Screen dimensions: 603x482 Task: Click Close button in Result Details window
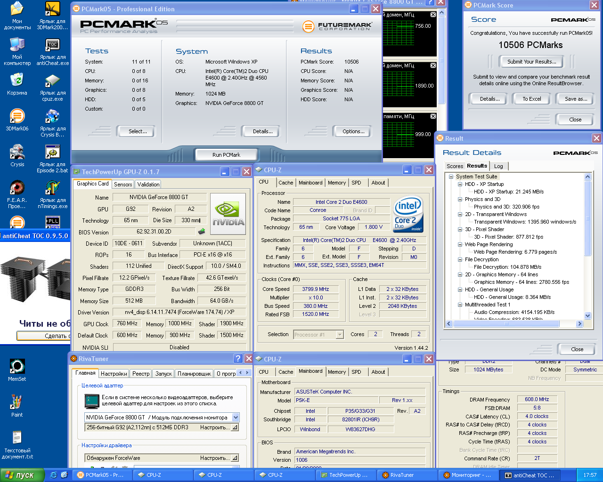[577, 349]
